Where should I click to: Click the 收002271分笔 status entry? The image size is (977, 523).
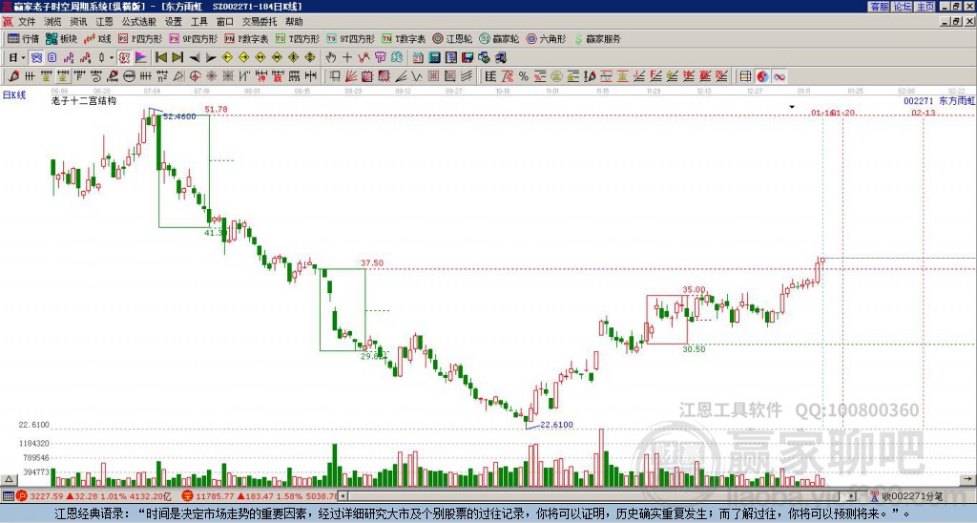pyautogui.click(x=911, y=496)
